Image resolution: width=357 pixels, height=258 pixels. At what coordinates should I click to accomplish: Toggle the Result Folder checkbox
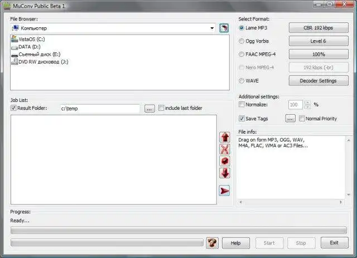pos(13,108)
